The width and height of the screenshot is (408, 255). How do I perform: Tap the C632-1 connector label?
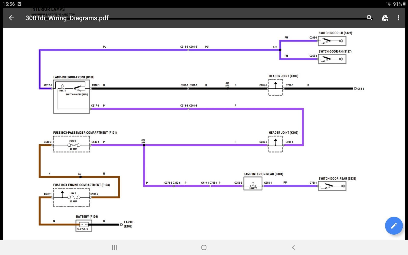(48, 194)
